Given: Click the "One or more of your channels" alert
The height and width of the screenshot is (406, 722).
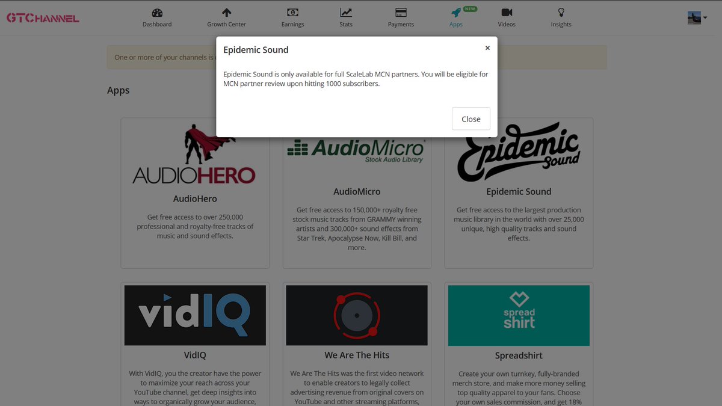Looking at the screenshot, I should pos(357,57).
